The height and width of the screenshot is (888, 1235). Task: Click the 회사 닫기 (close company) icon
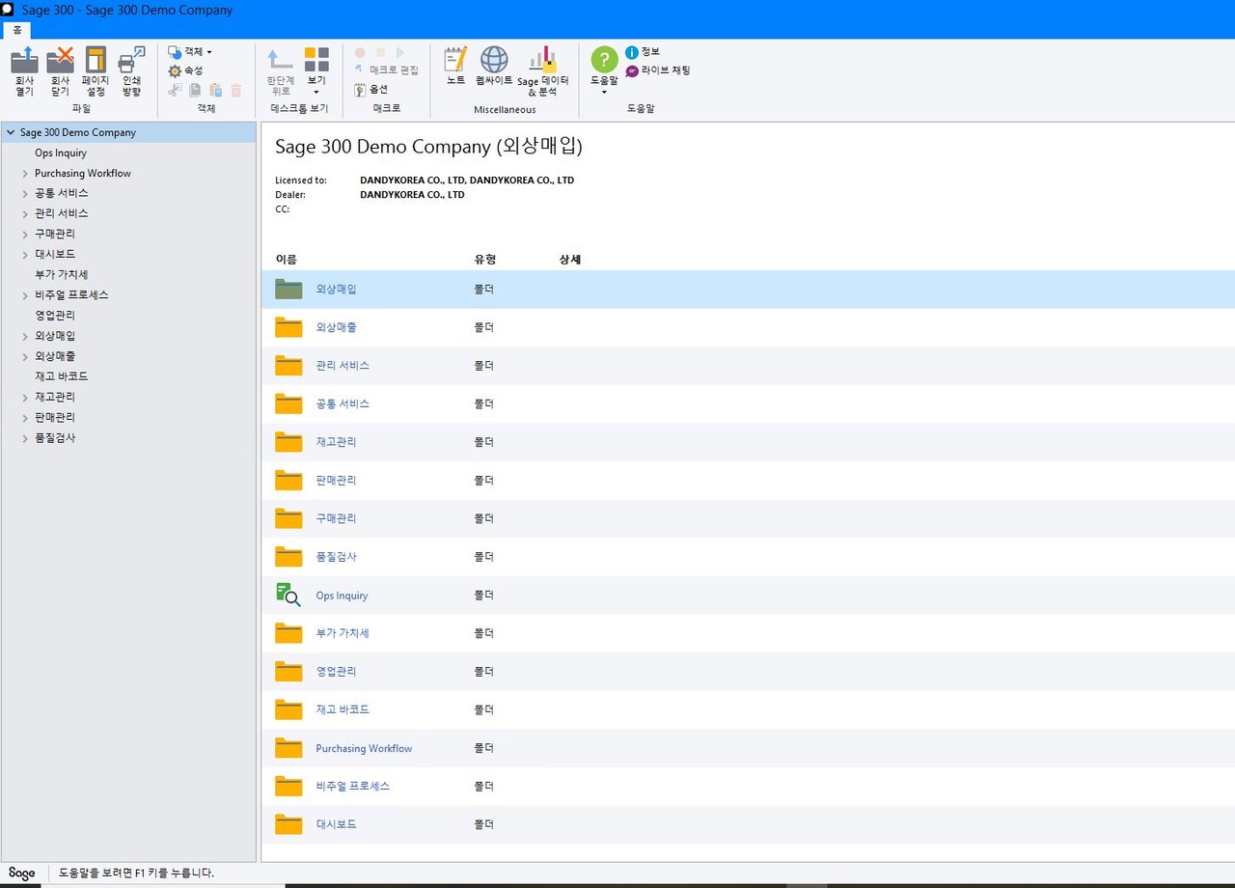pyautogui.click(x=60, y=62)
